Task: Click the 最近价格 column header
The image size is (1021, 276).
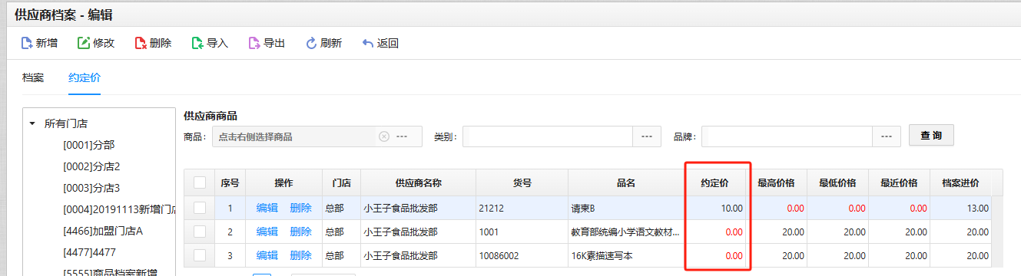Action: 899,183
